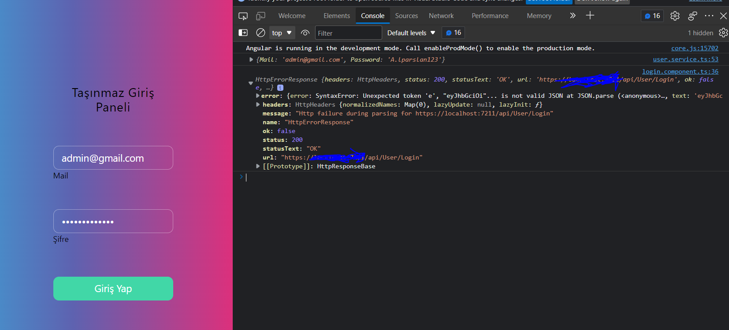The height and width of the screenshot is (330, 729).
Task: Collapse the HttpErrorResponse object
Action: pos(251,83)
